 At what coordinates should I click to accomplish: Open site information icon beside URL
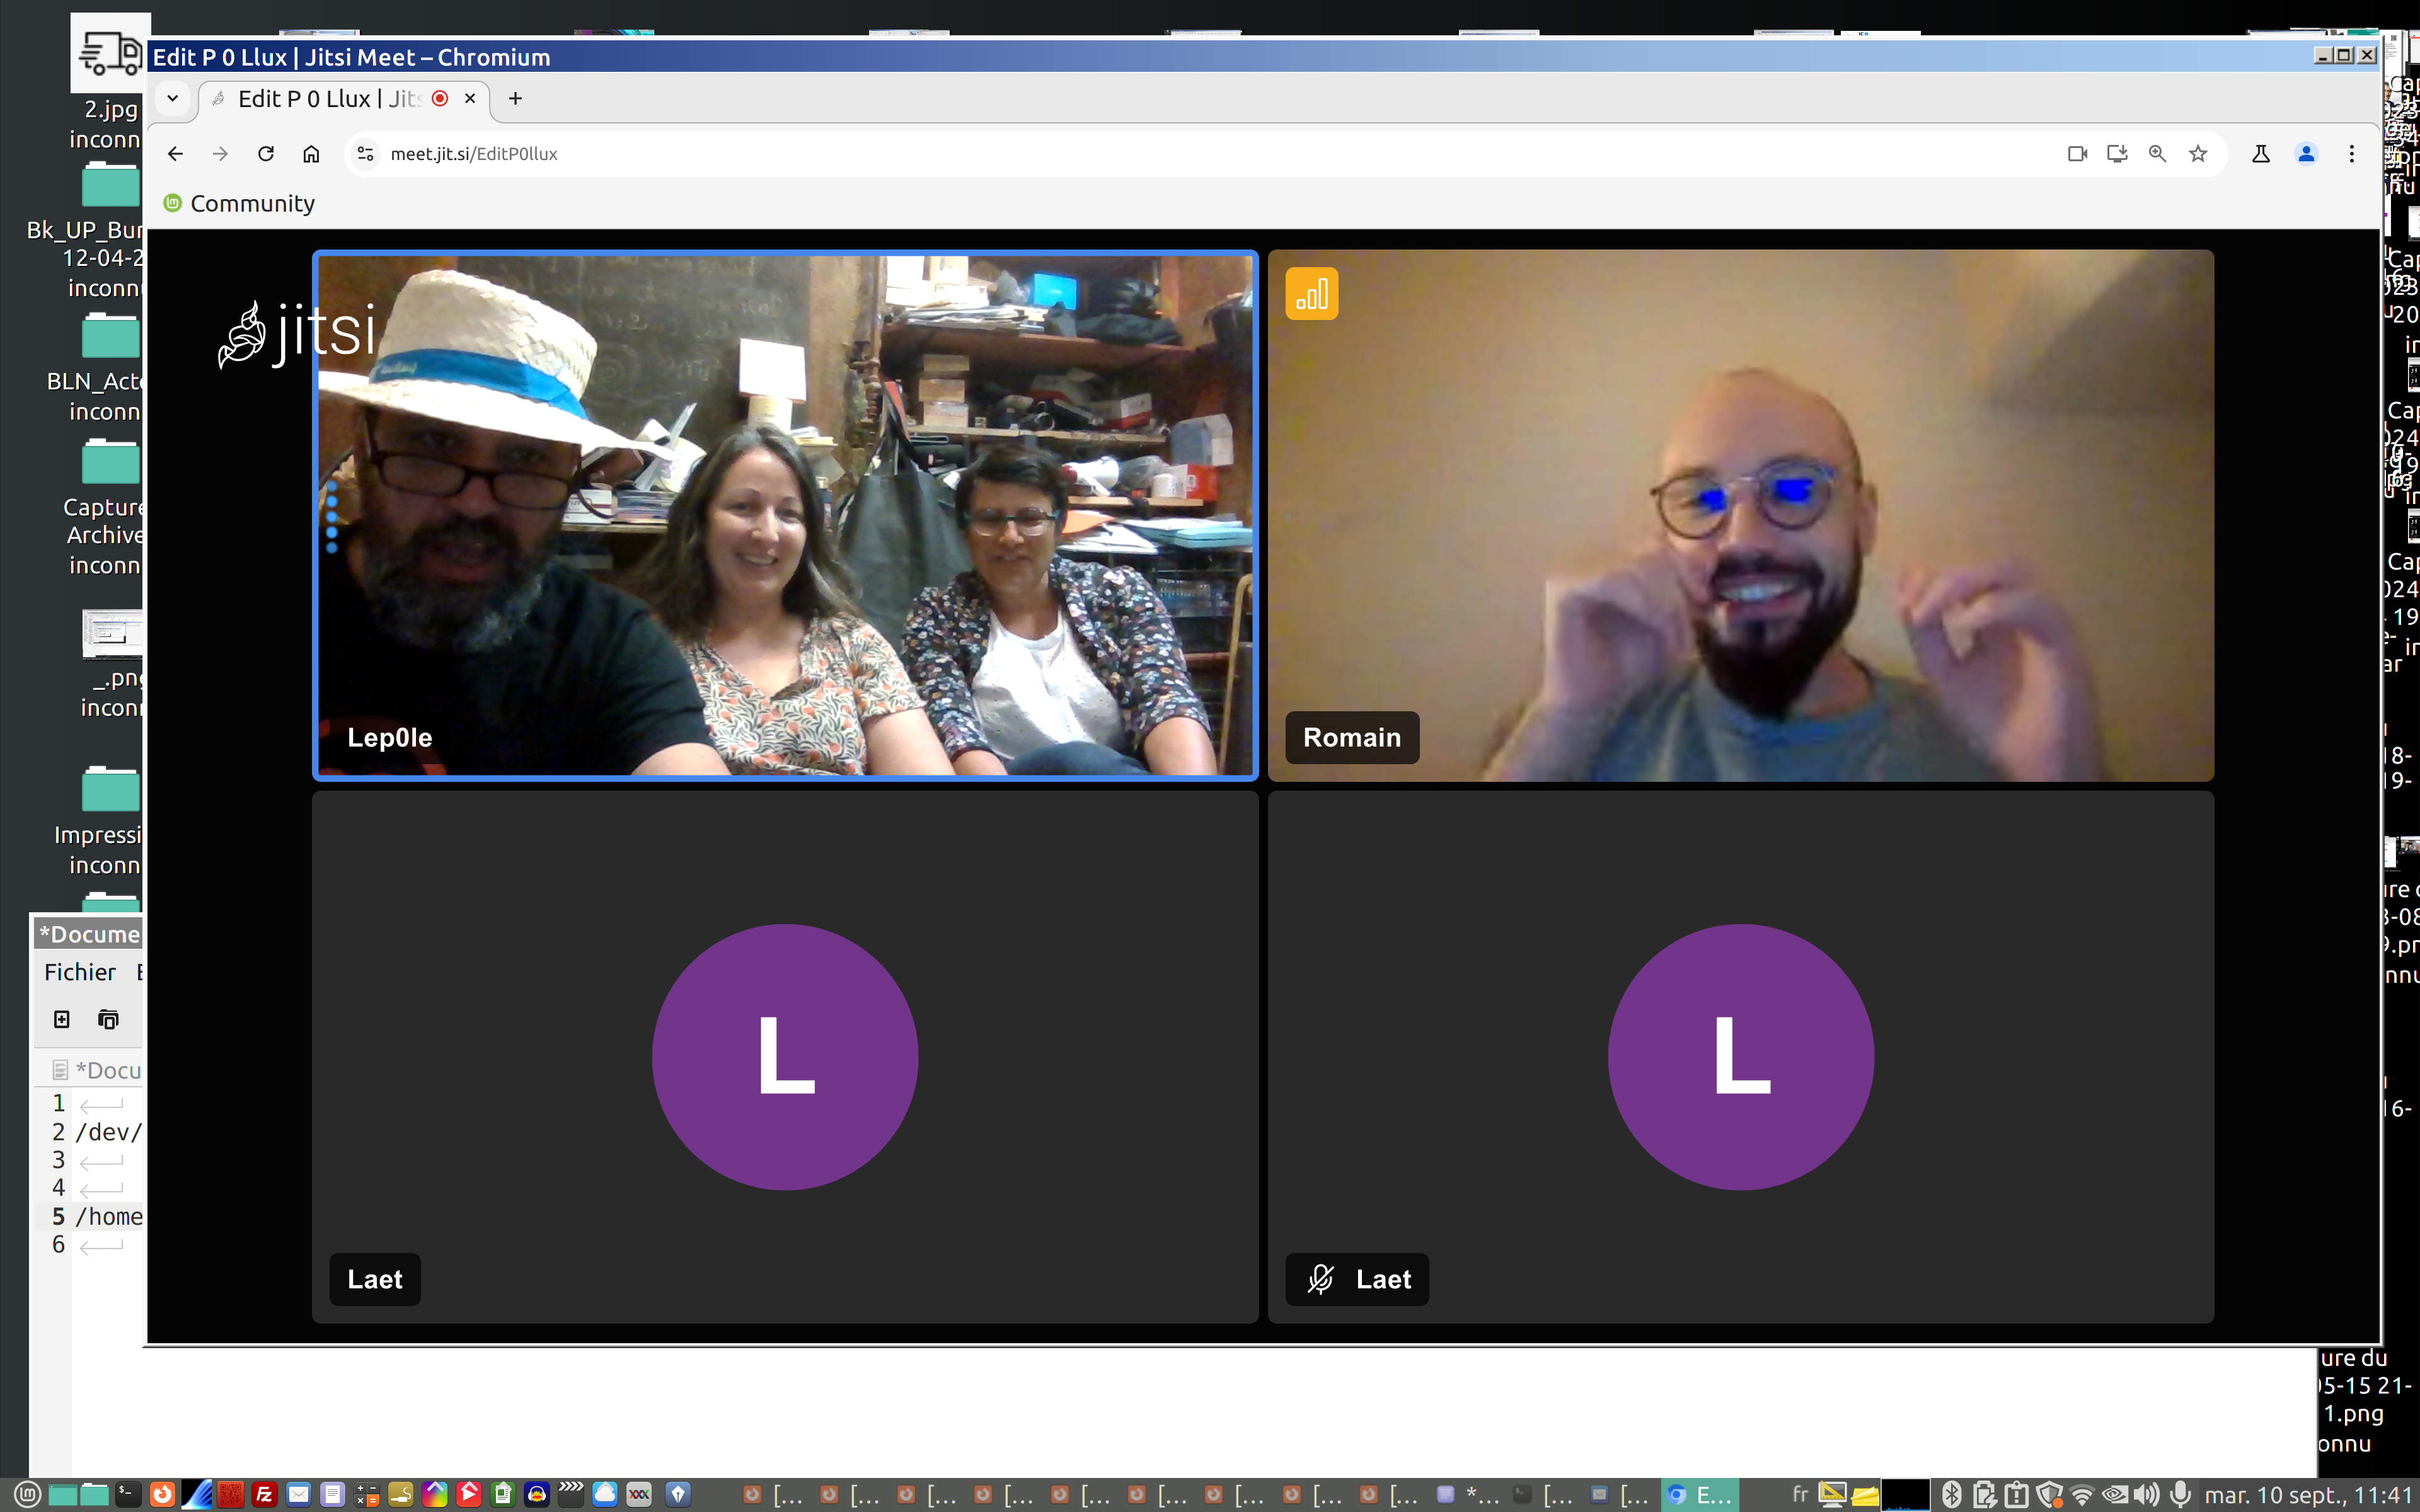pyautogui.click(x=366, y=154)
